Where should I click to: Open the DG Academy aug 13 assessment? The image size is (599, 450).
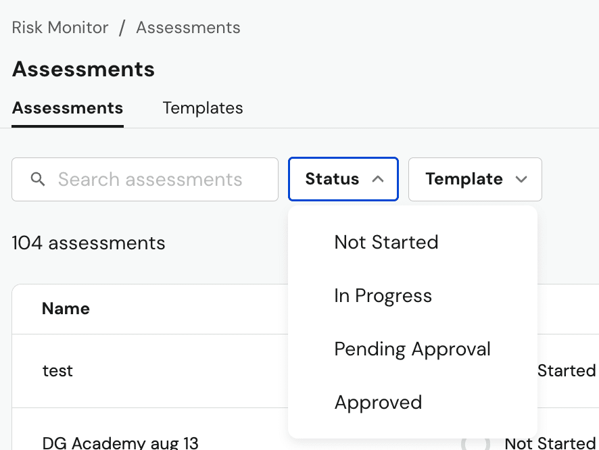(x=120, y=443)
